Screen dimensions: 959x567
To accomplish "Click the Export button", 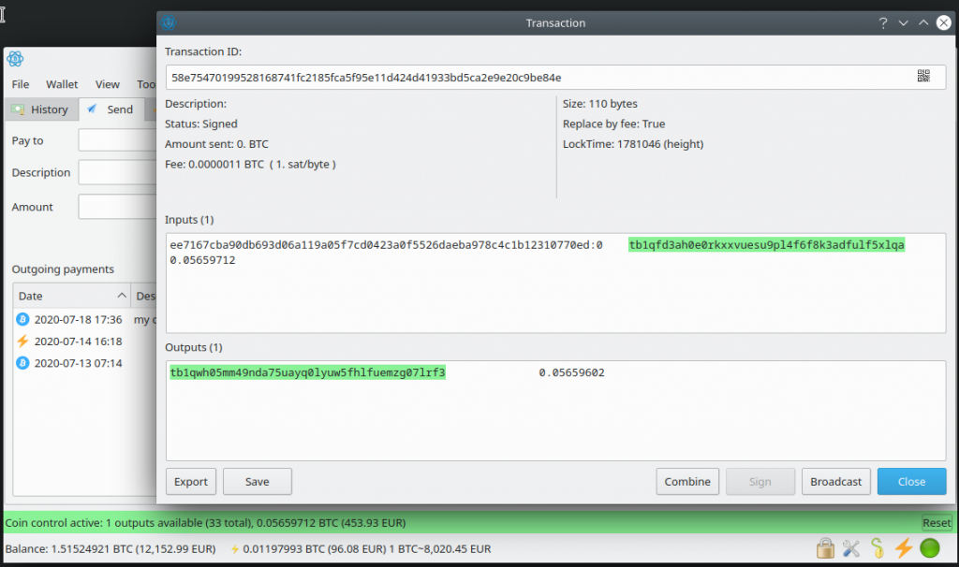I will [x=191, y=482].
